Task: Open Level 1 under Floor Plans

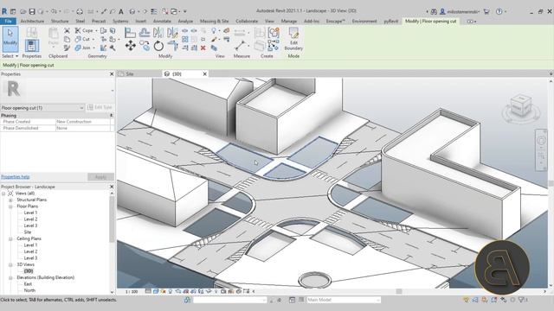Action: [30, 213]
